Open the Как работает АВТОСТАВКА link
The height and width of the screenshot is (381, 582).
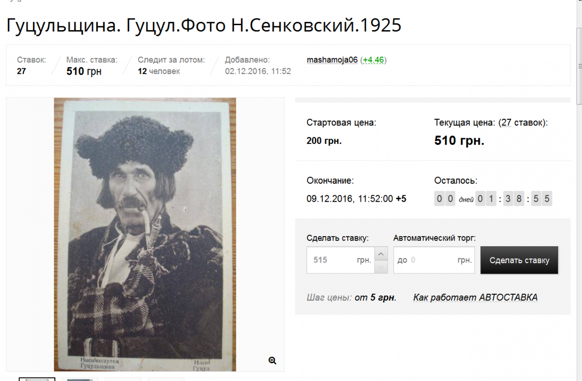point(475,297)
